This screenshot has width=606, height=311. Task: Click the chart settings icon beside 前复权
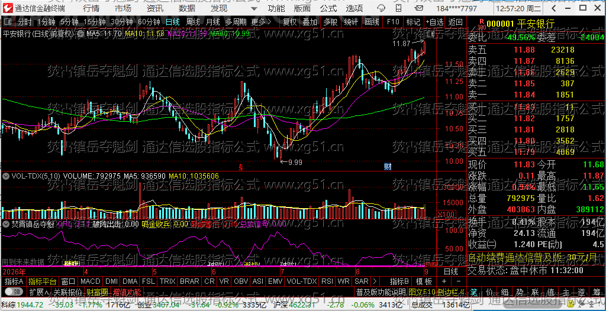pos(81,34)
